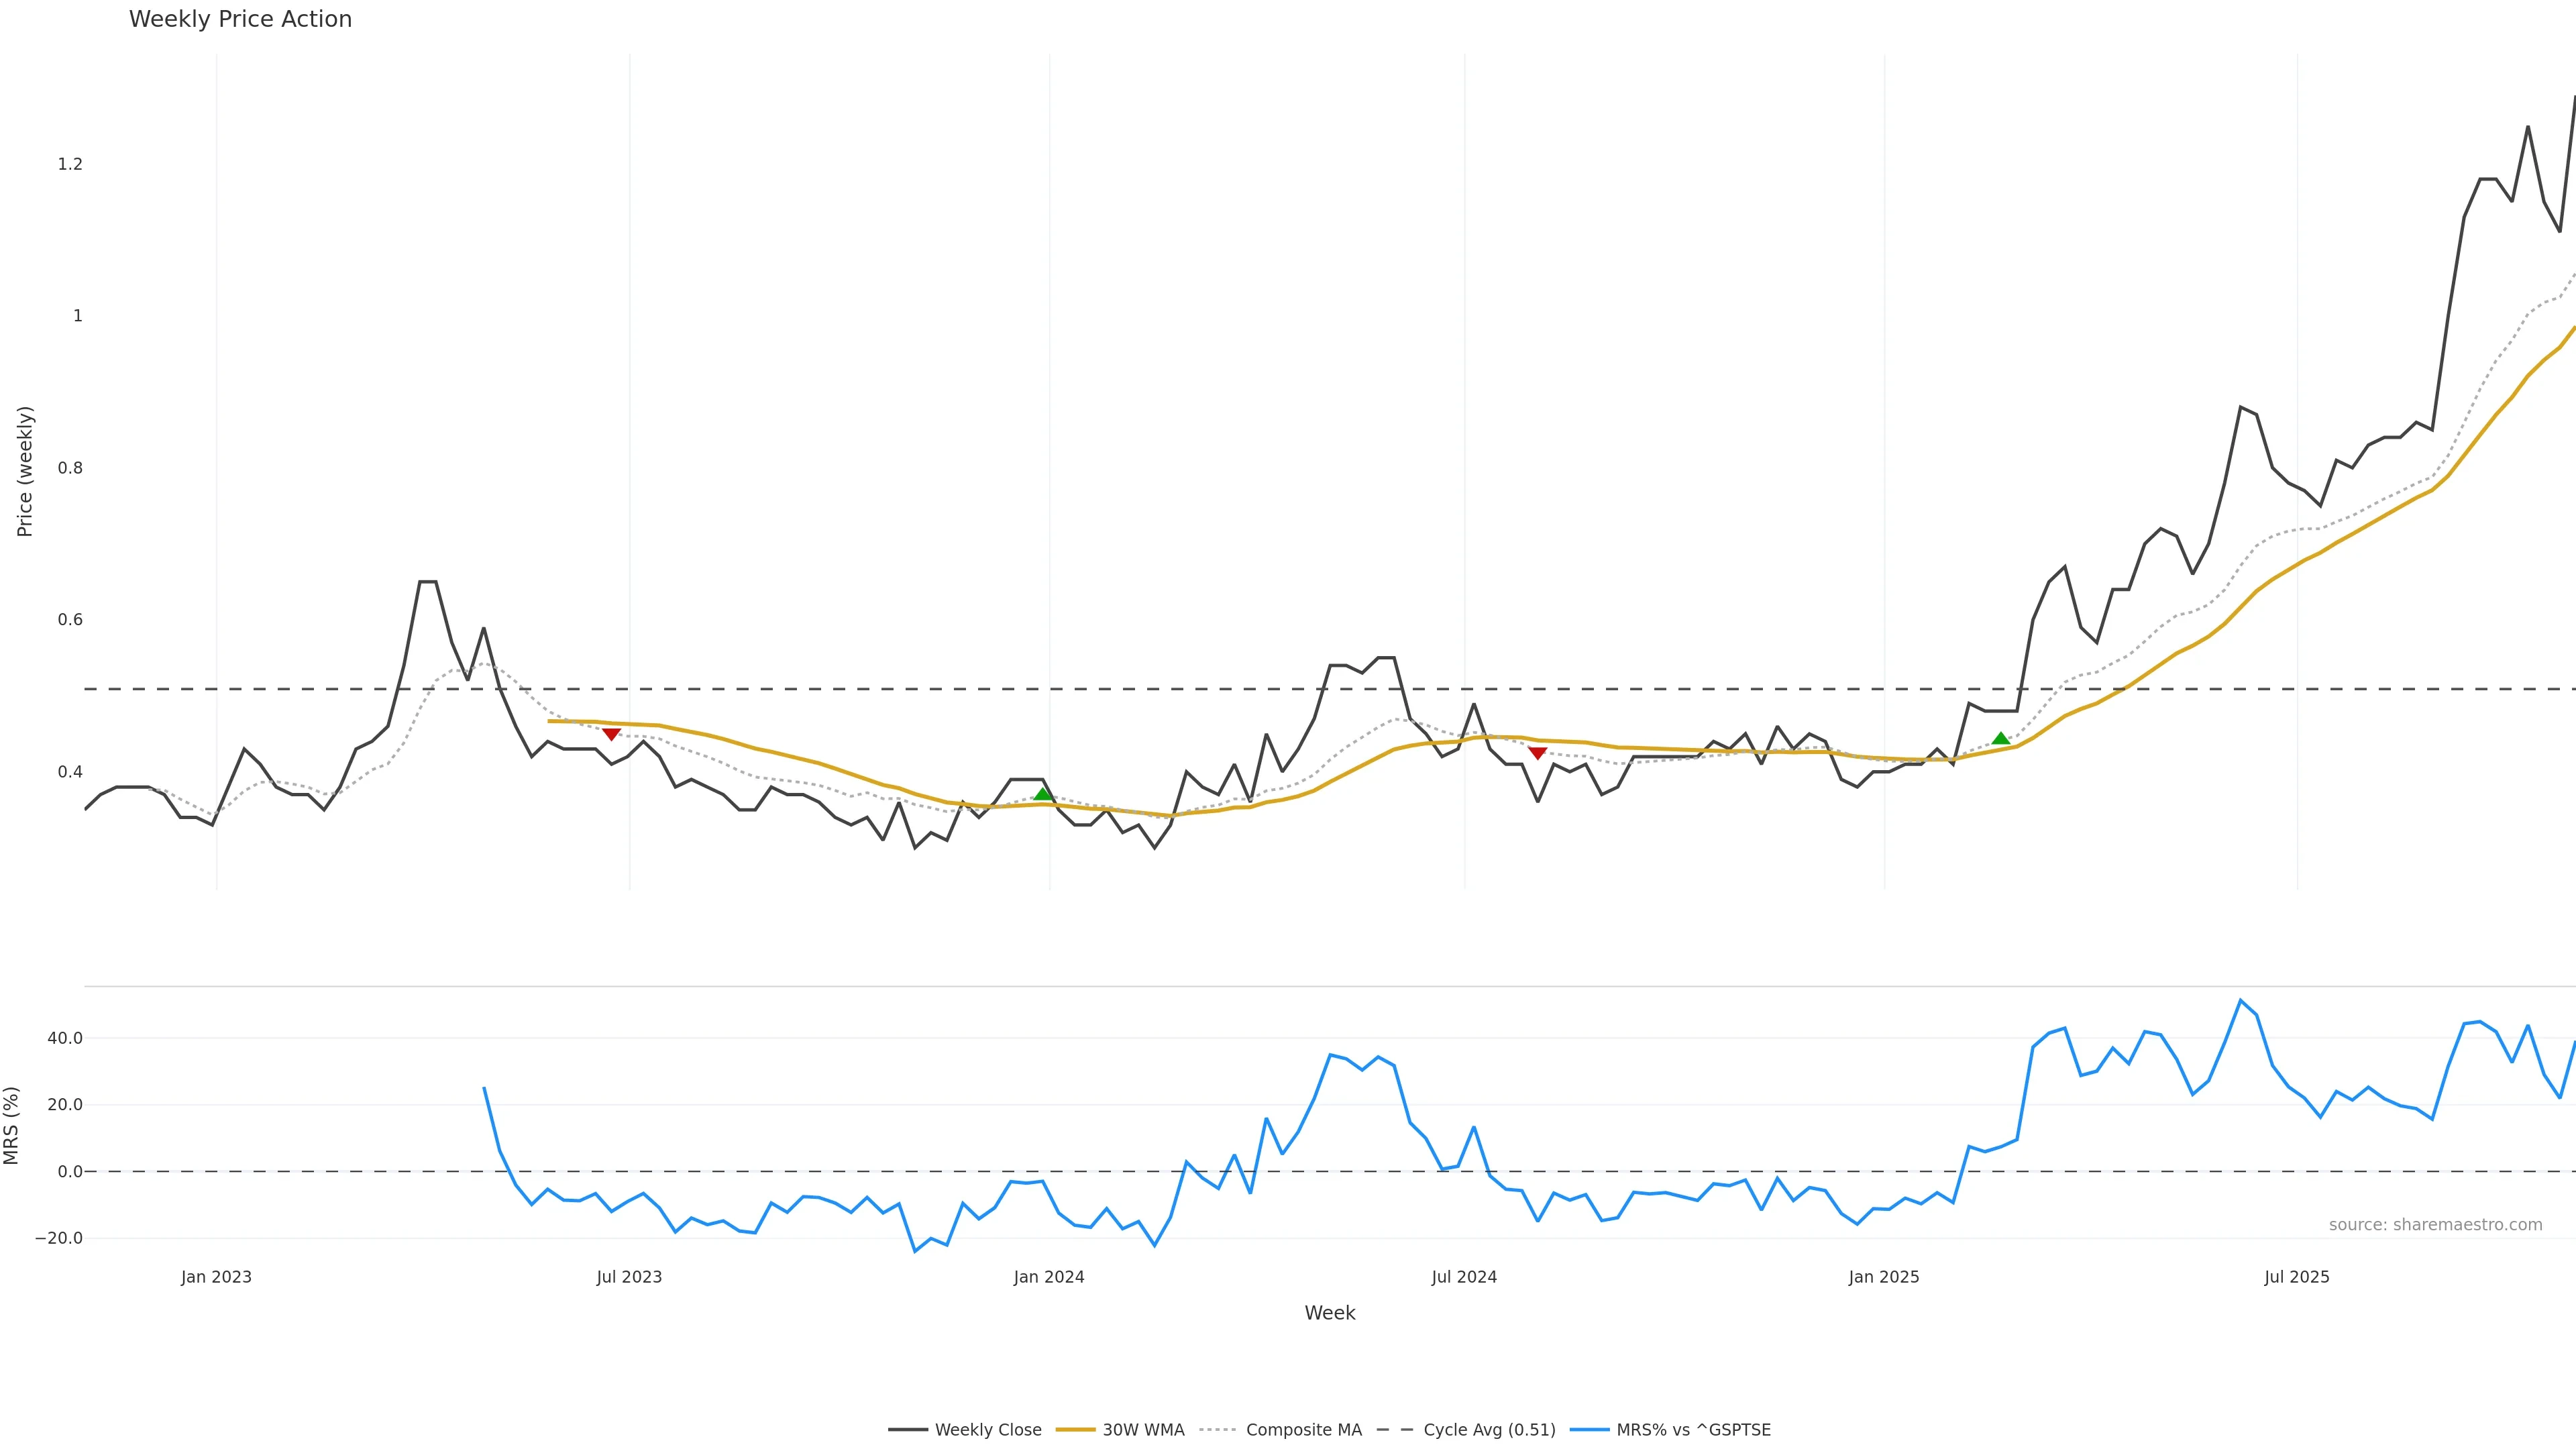
Task: Click the Jan 2023 x-axis tick label
Action: click(216, 1277)
